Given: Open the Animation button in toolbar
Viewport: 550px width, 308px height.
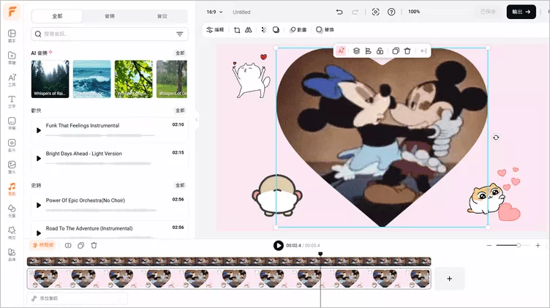Looking at the screenshot, I should [298, 30].
